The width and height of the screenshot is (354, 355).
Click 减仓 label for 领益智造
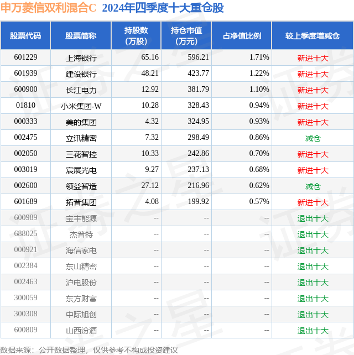313,186
